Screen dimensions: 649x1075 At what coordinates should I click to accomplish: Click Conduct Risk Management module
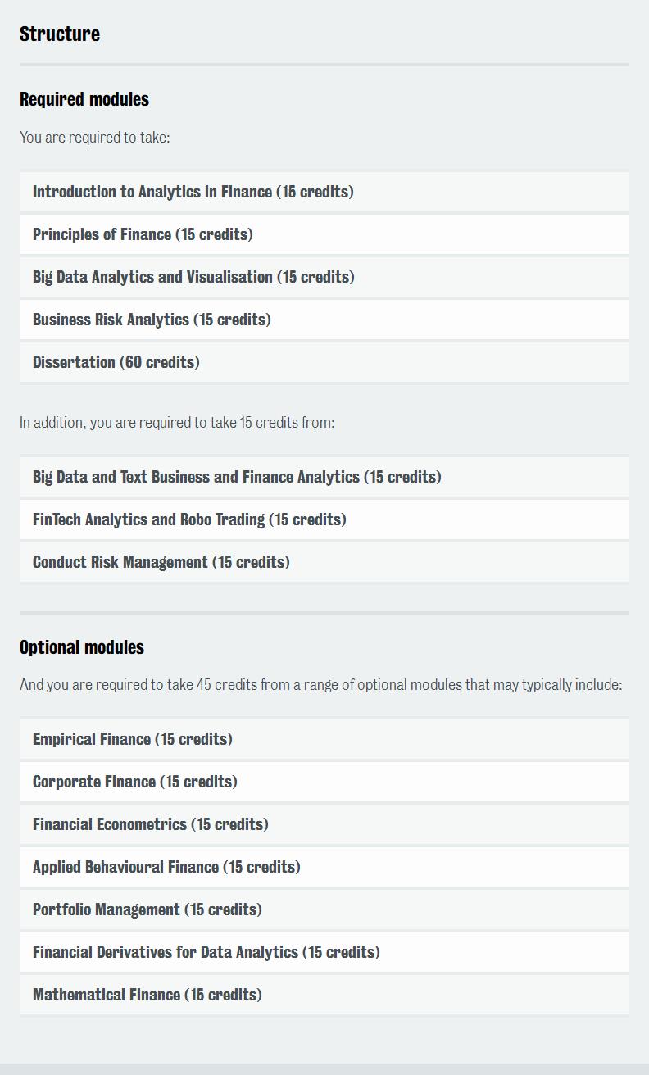tap(324, 562)
